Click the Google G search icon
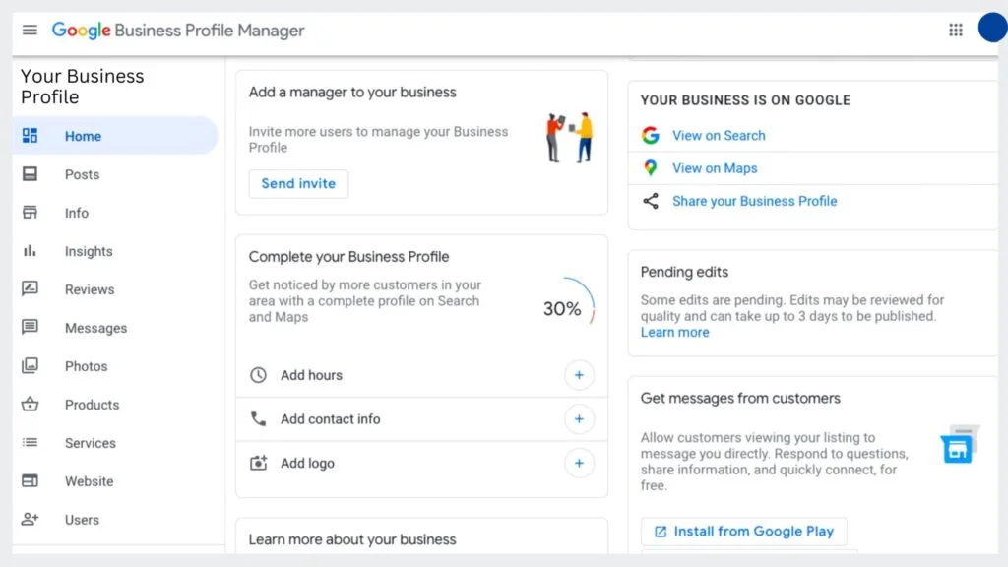The height and width of the screenshot is (567, 1008). click(650, 135)
